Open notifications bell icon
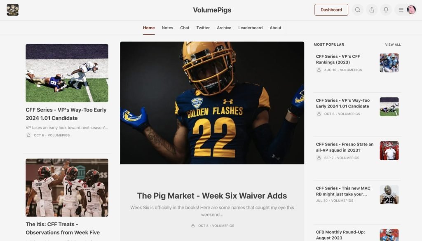This screenshot has width=422, height=241. [386, 10]
